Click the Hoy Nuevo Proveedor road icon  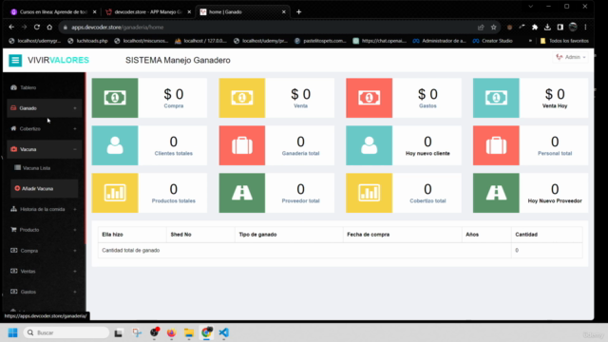[x=496, y=193]
